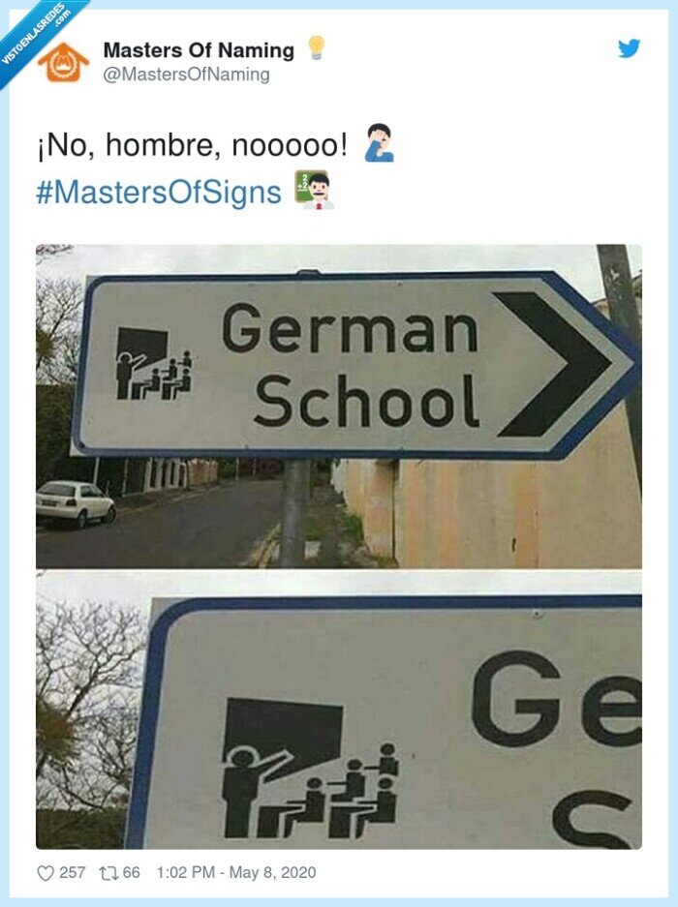Image resolution: width=678 pixels, height=907 pixels.
Task: Click the 66 retweets count
Action: pos(132,872)
